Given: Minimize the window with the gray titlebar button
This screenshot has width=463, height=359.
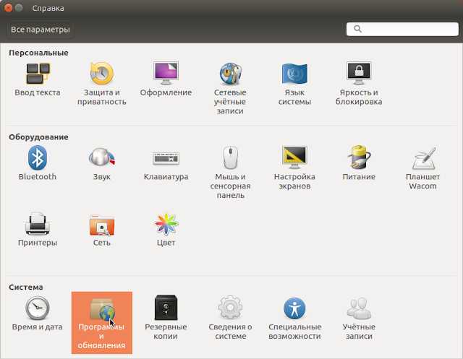Looking at the screenshot, I should [19, 8].
